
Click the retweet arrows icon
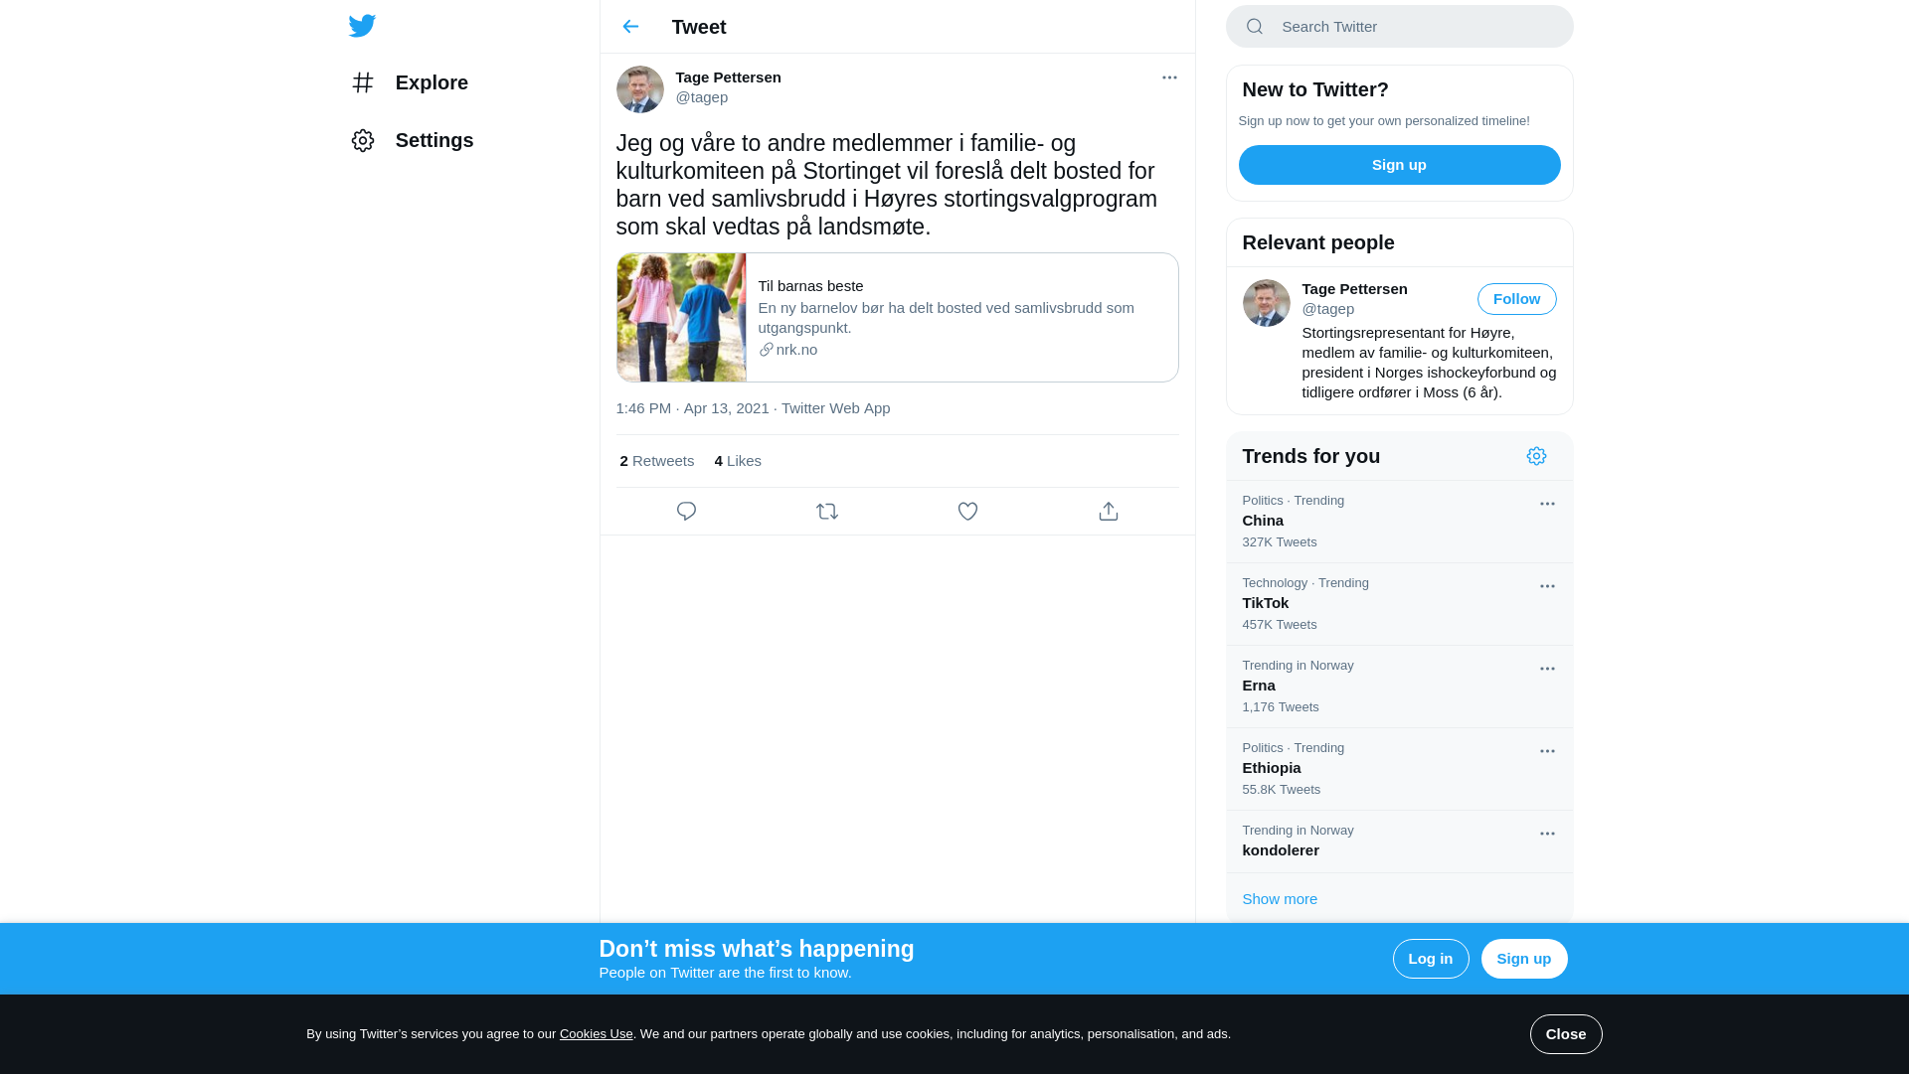pos(827,512)
